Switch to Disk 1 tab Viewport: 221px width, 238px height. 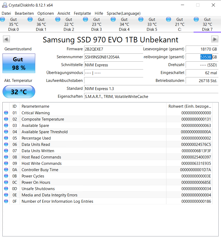[41, 24]
